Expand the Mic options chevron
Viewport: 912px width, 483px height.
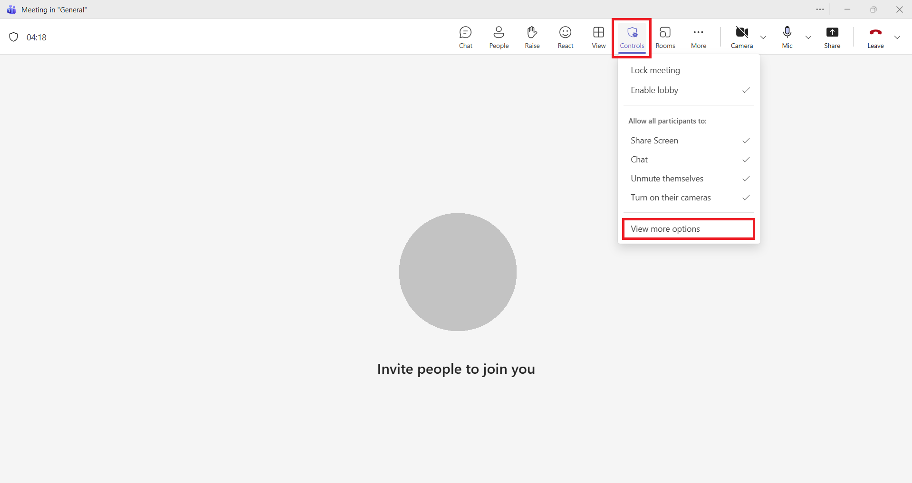pyautogui.click(x=808, y=38)
